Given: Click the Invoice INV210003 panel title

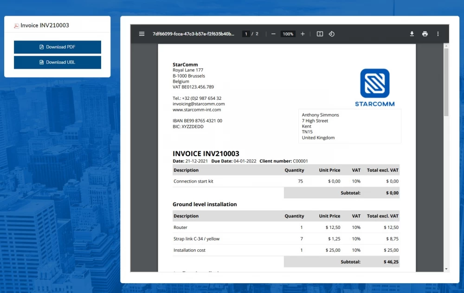Looking at the screenshot, I should 45,25.
